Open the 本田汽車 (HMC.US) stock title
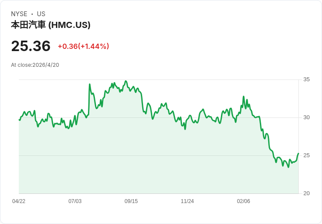 click(x=51, y=25)
